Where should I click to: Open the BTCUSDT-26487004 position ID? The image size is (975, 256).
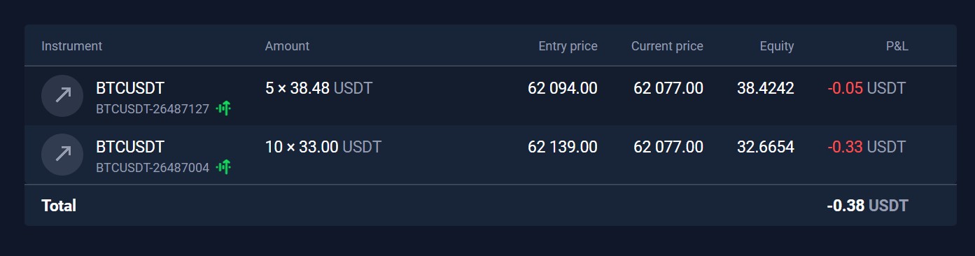tap(153, 167)
